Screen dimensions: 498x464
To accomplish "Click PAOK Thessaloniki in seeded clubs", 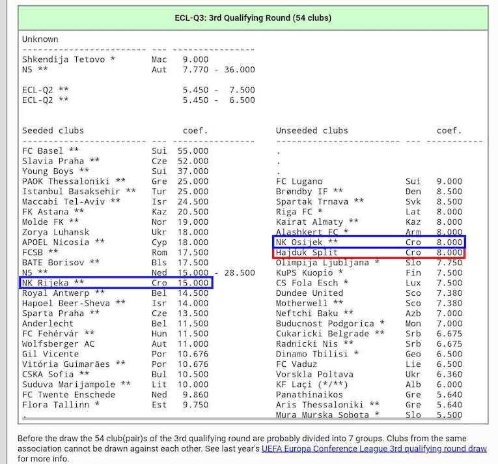I will 115,181.
